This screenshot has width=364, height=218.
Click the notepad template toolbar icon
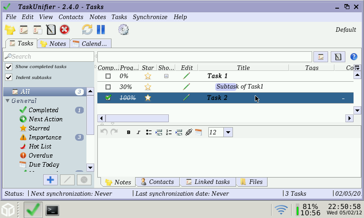click(51, 30)
